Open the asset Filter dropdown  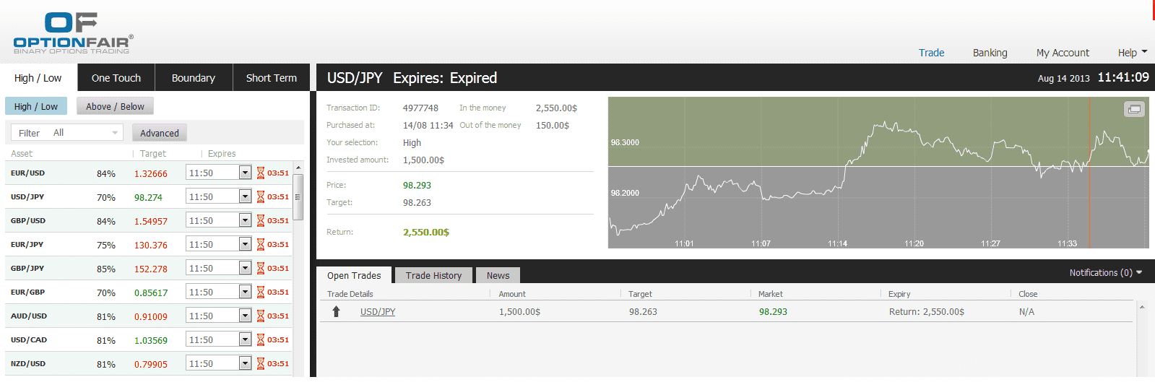click(67, 133)
